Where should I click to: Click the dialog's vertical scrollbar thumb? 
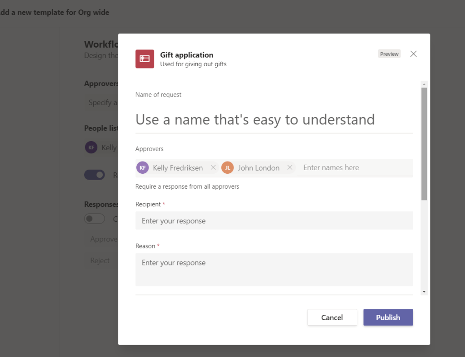[424, 143]
